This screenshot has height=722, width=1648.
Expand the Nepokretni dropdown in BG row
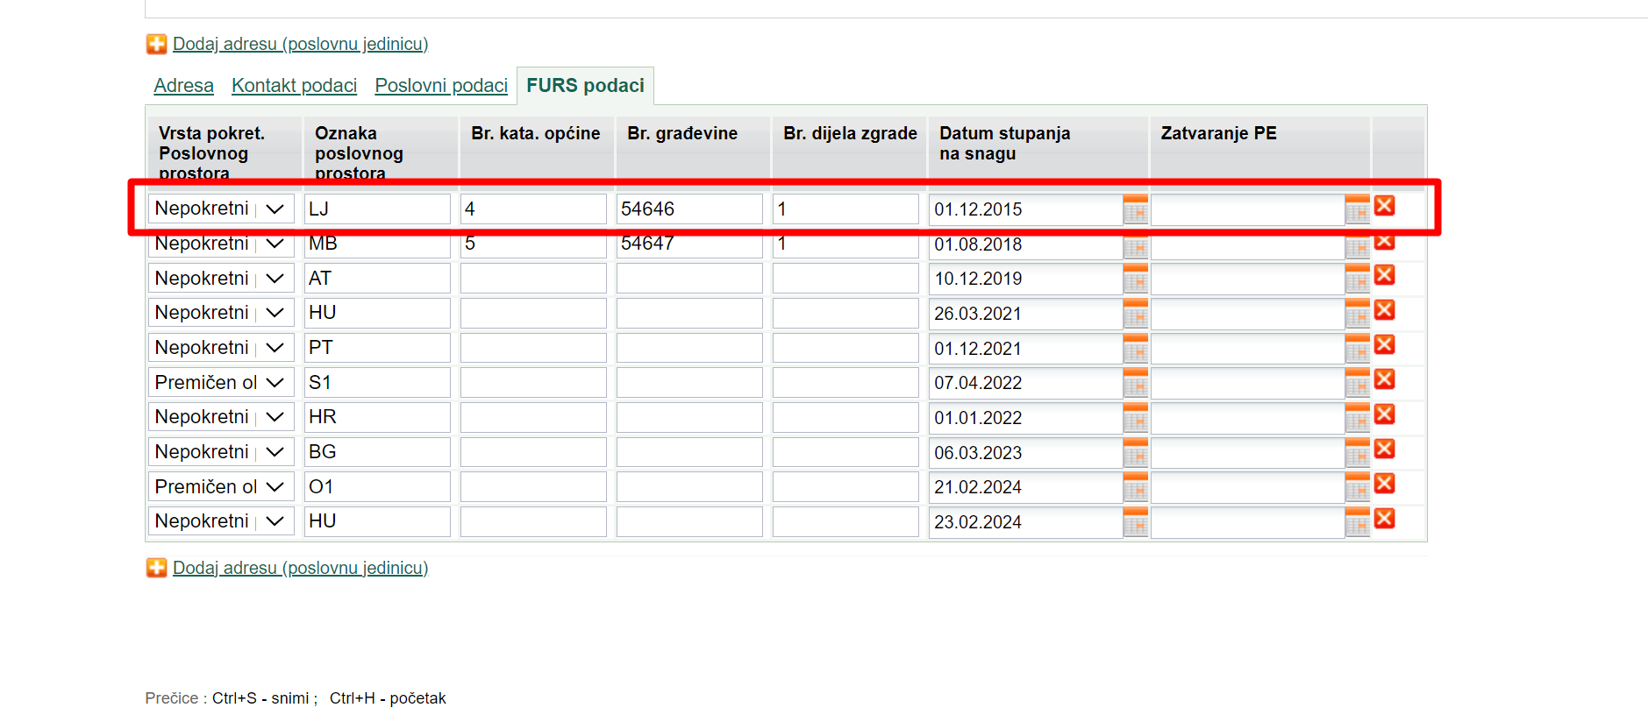tap(221, 451)
